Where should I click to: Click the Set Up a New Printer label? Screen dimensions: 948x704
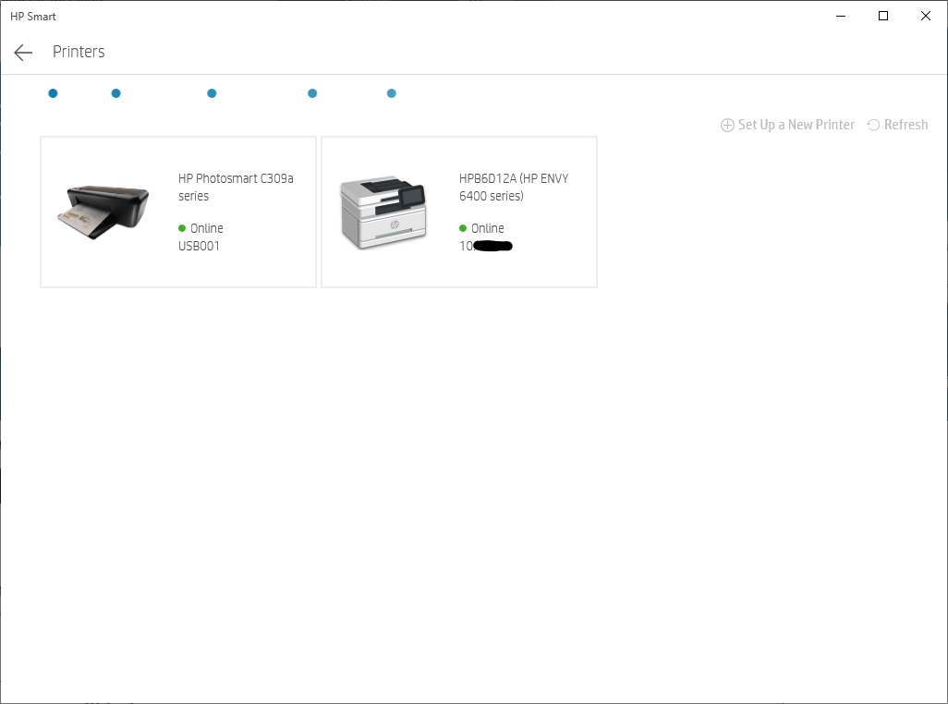point(796,125)
